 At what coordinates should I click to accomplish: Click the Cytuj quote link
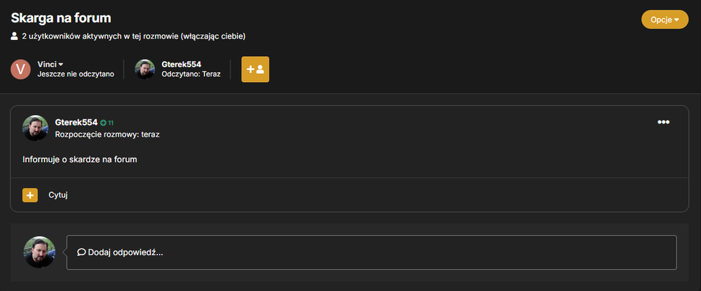pos(58,195)
